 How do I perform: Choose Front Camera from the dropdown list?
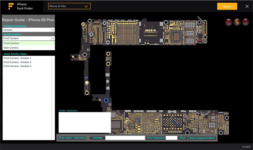(29, 43)
